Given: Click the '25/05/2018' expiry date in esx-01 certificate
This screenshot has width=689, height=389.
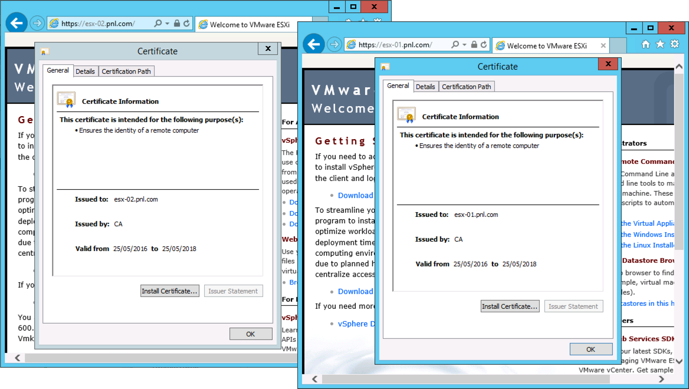Looking at the screenshot, I should coord(519,264).
